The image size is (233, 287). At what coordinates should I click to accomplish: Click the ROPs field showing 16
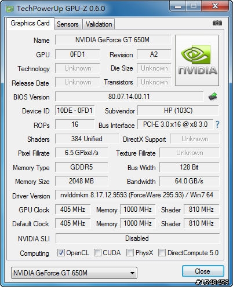click(75, 124)
